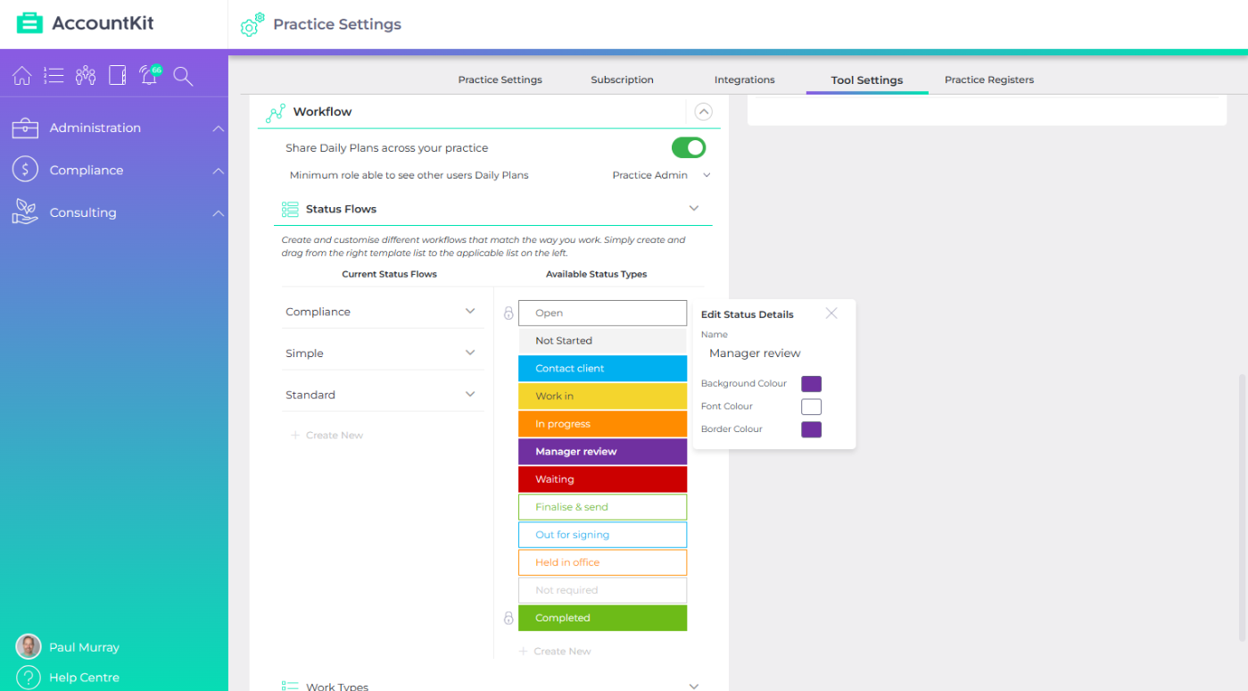This screenshot has height=691, width=1248.
Task: Switch to the Practice Registers tab
Action: [989, 79]
